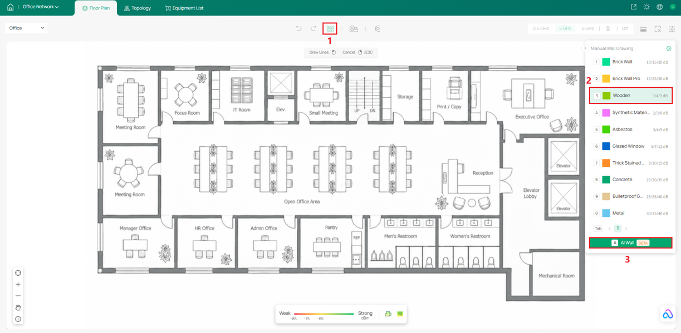Go to previous wall materials page
Viewport: 681px width, 333px height.
click(x=610, y=228)
